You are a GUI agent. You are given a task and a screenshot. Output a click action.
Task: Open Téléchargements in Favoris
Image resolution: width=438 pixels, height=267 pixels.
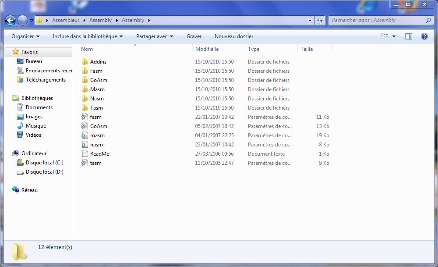click(x=46, y=80)
